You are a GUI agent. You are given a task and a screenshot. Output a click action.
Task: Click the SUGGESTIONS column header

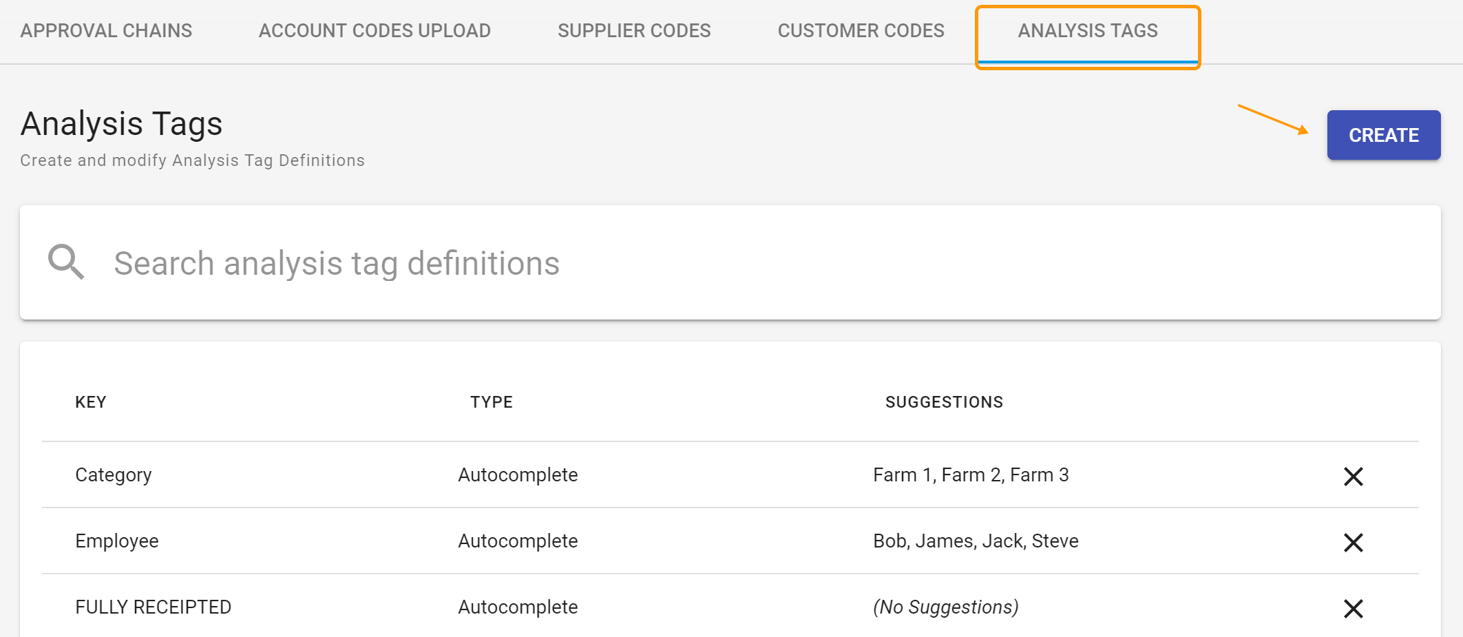[x=944, y=402]
